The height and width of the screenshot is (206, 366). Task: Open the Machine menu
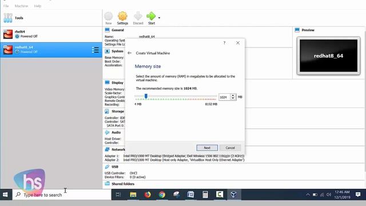click(x=21, y=6)
